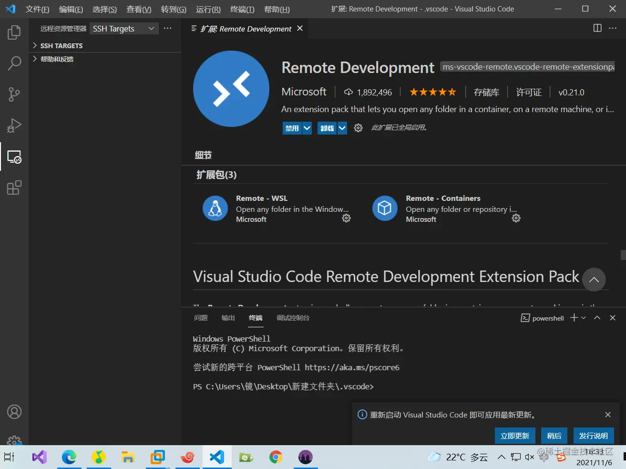Click the scroll-to-top round arrow button
This screenshot has height=469, width=626.
point(594,280)
